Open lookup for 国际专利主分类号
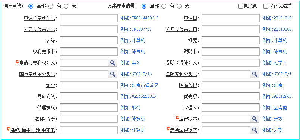Screen dimensions: 300x140 click(x=113, y=74)
